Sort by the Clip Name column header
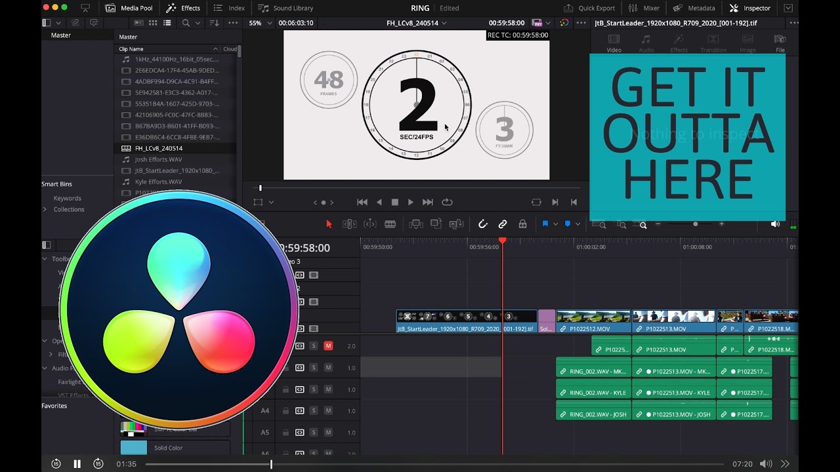The height and width of the screenshot is (472, 840). (168, 49)
